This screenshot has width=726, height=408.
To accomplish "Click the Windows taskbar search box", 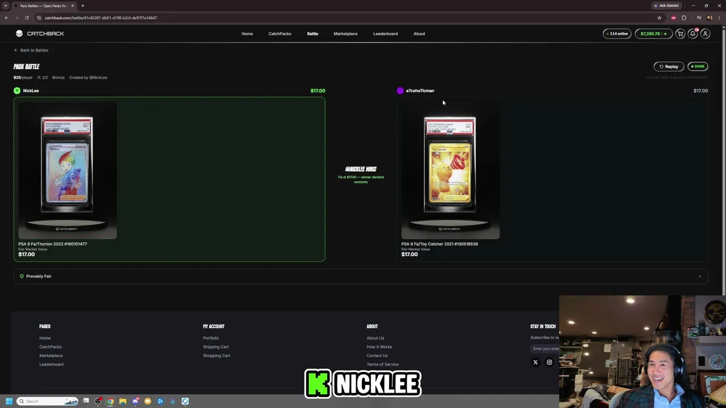I will [x=47, y=401].
